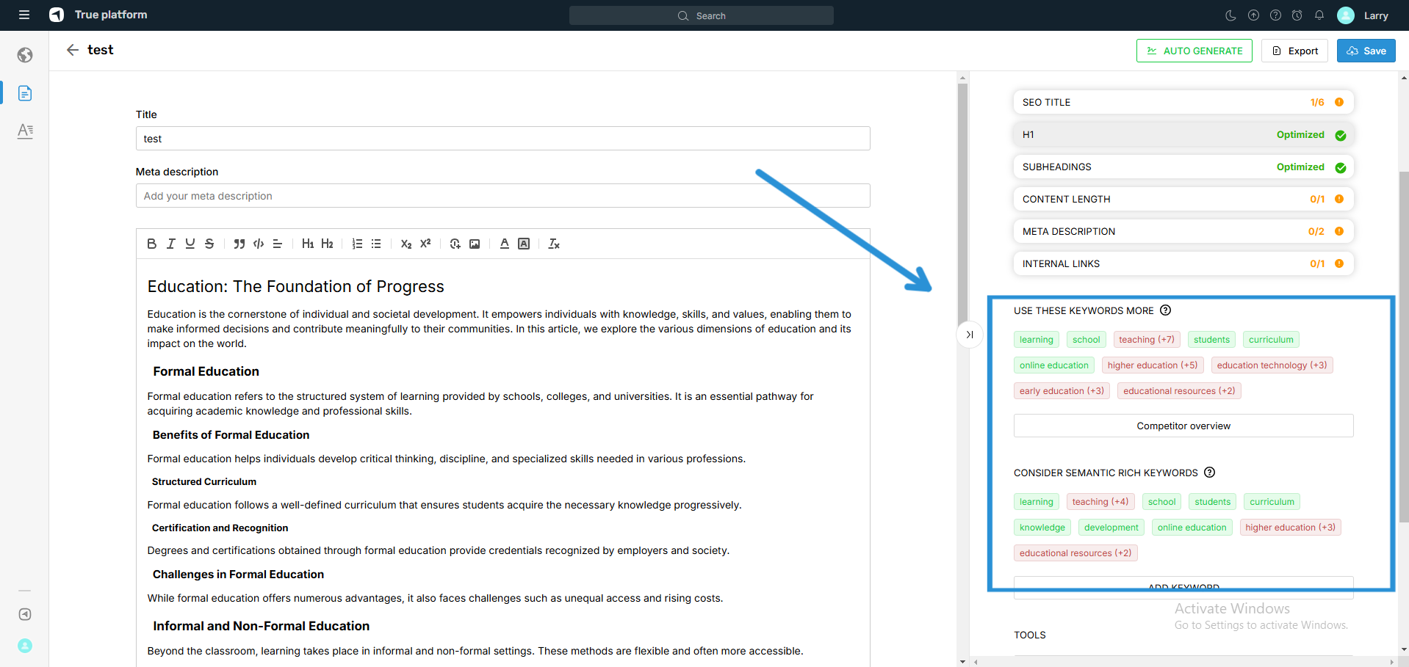Open the notifications bell
This screenshot has width=1409, height=667.
point(1319,15)
